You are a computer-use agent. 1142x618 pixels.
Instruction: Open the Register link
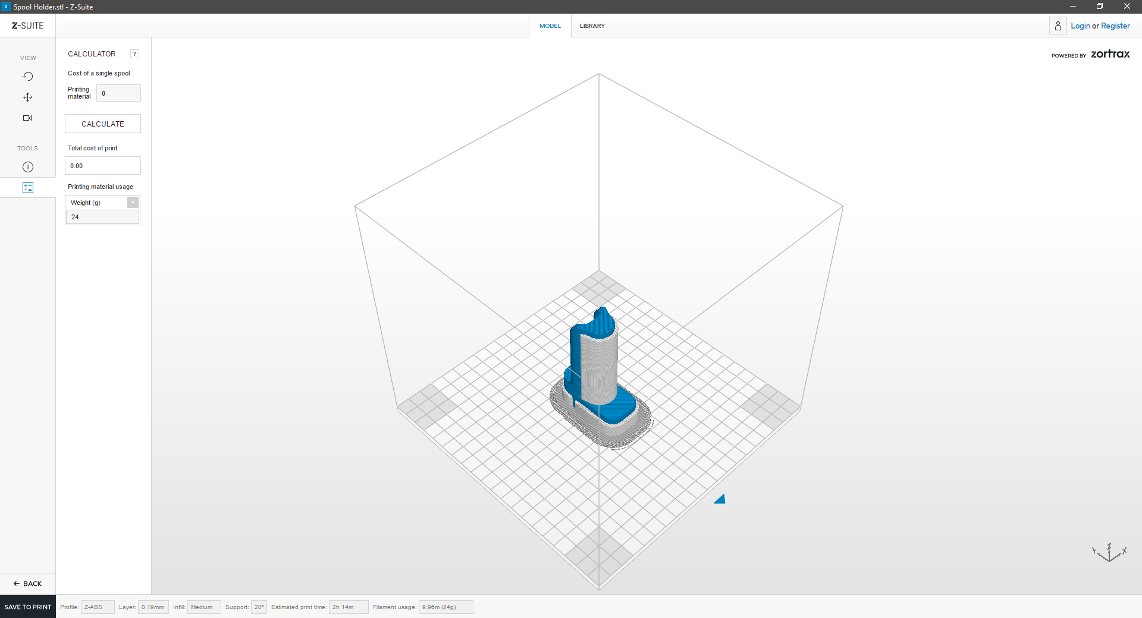1115,26
